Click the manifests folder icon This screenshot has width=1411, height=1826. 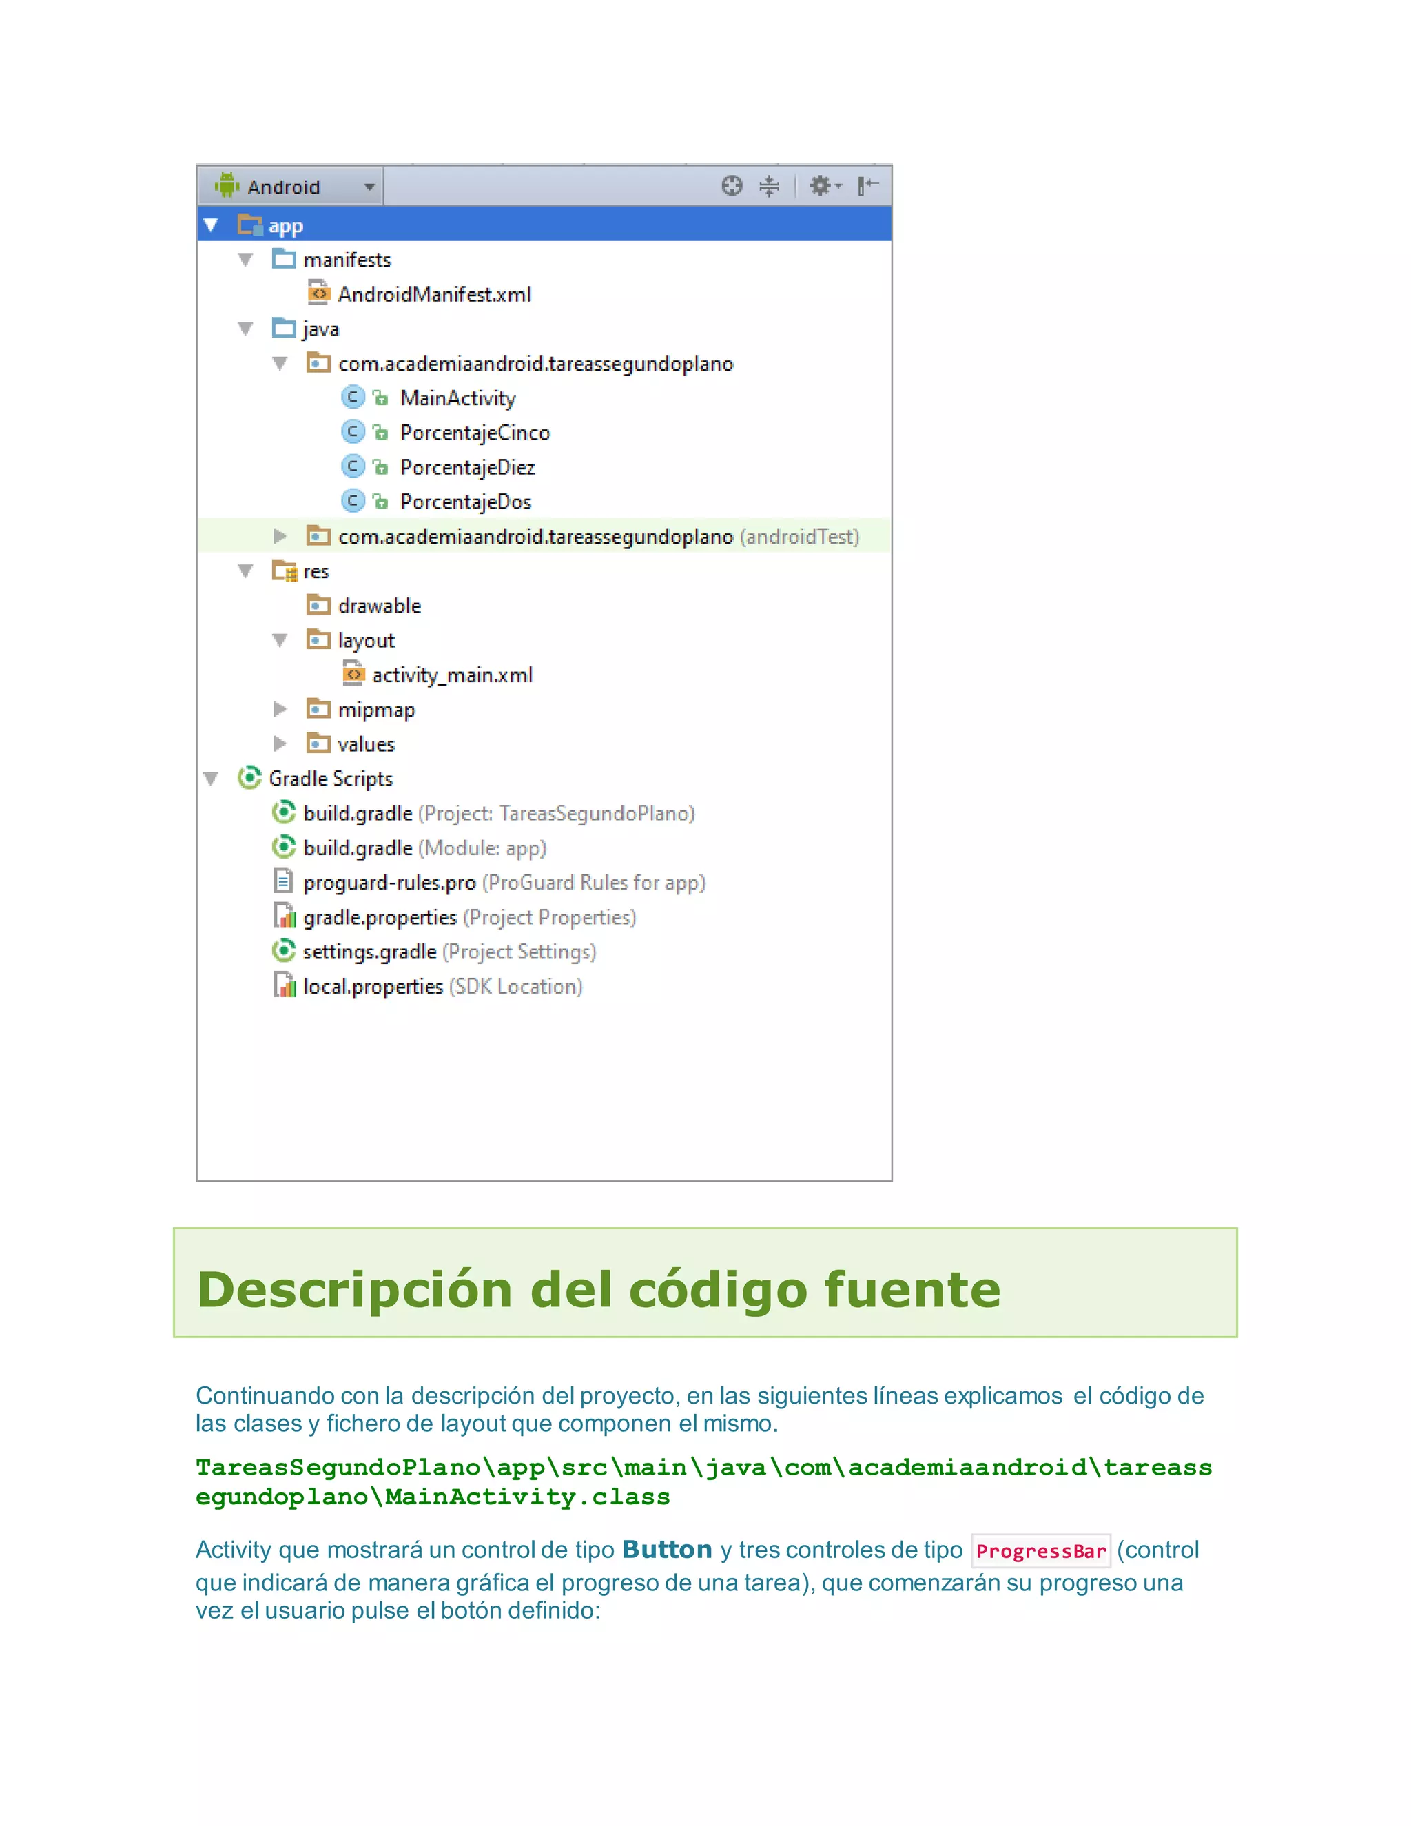285,258
